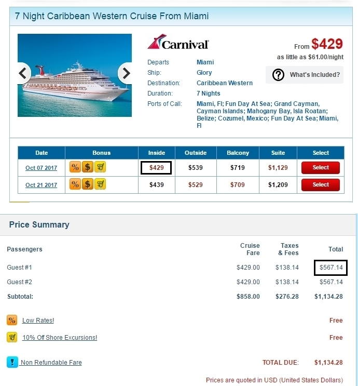Open the Low Rates! link

(38, 320)
